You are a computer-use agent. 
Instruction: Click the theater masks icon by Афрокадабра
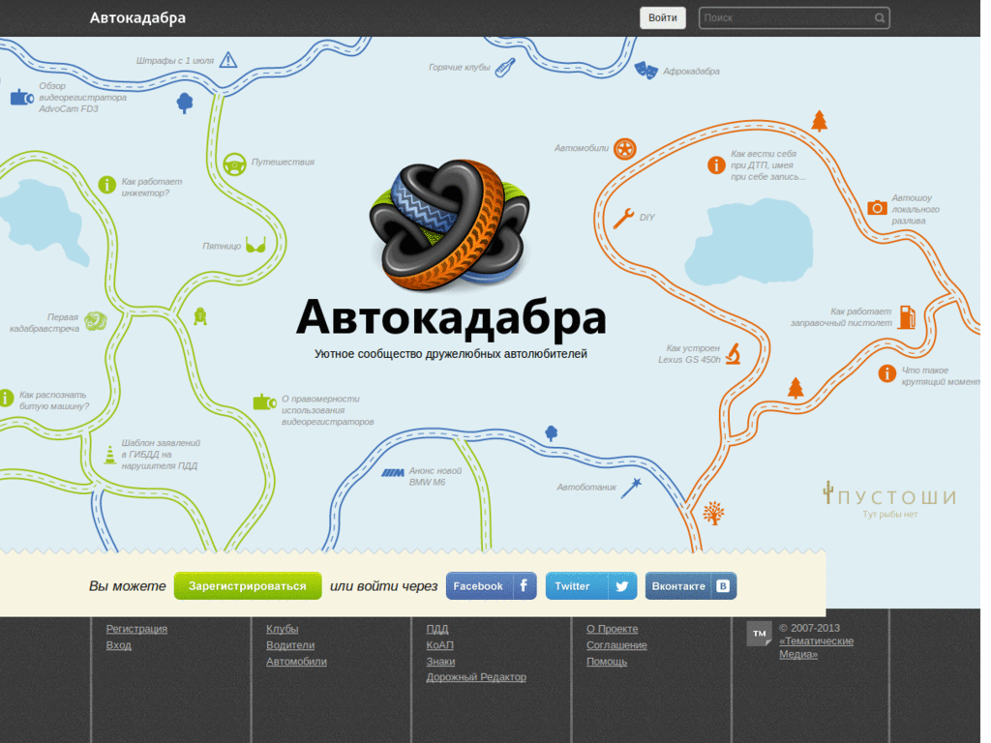tap(646, 70)
